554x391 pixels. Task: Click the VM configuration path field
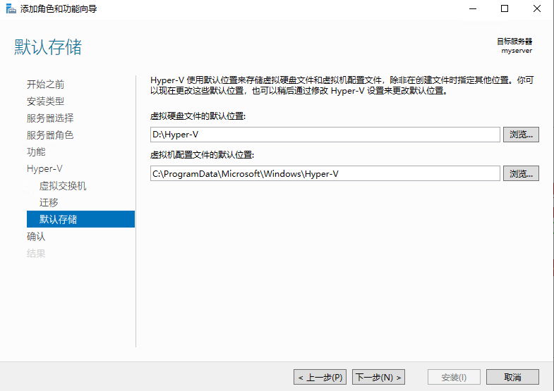pos(325,173)
